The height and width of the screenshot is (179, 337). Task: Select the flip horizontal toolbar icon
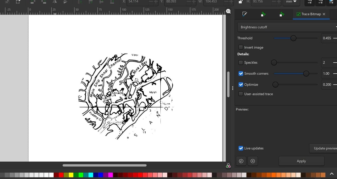click(x=54, y=2)
